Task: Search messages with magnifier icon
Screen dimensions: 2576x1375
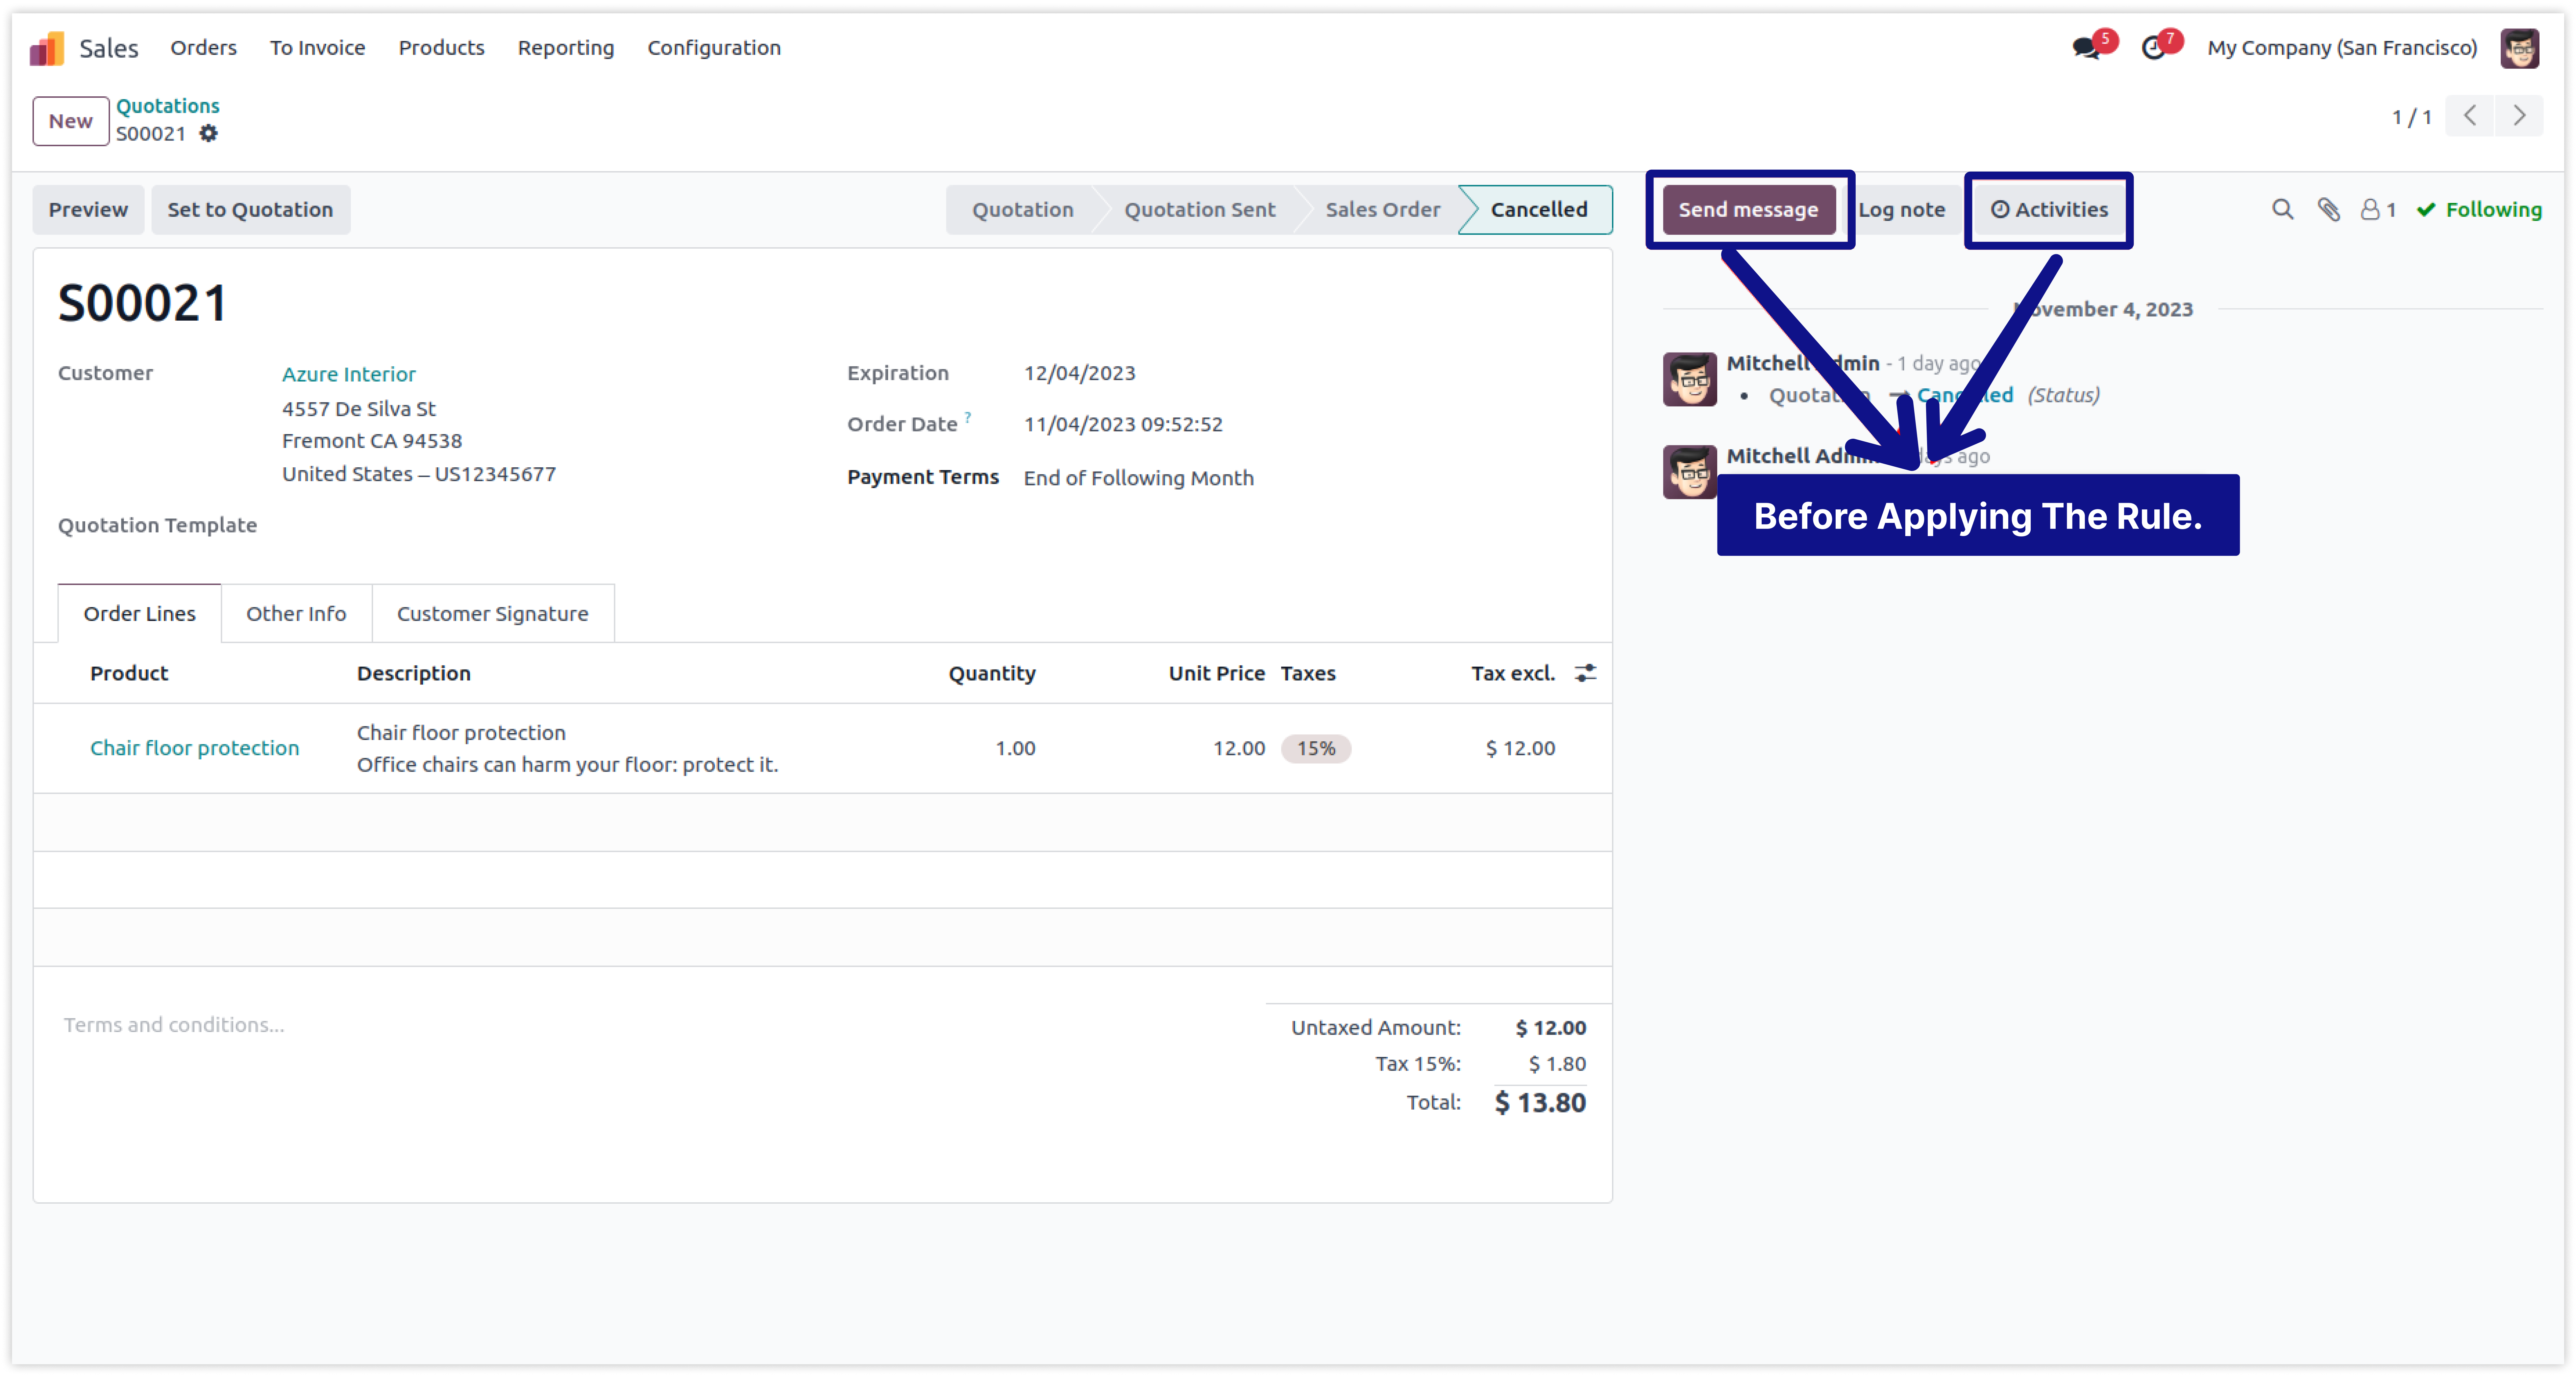Action: [2282, 209]
